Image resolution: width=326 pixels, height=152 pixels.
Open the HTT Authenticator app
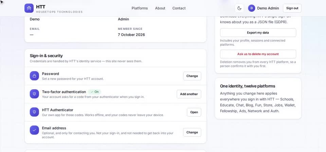coord(194,112)
